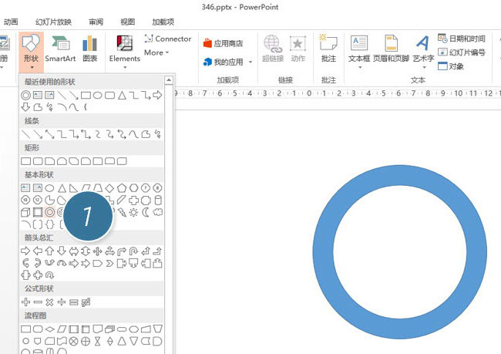Select the plus sign equation shape
501x354 pixels.
(25, 302)
